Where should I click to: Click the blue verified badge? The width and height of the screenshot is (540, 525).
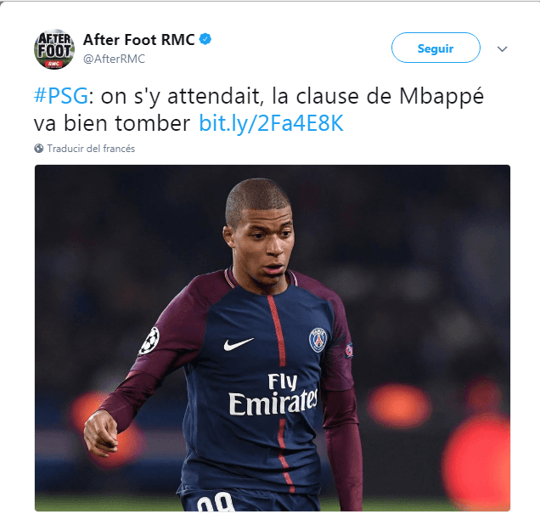tap(205, 39)
